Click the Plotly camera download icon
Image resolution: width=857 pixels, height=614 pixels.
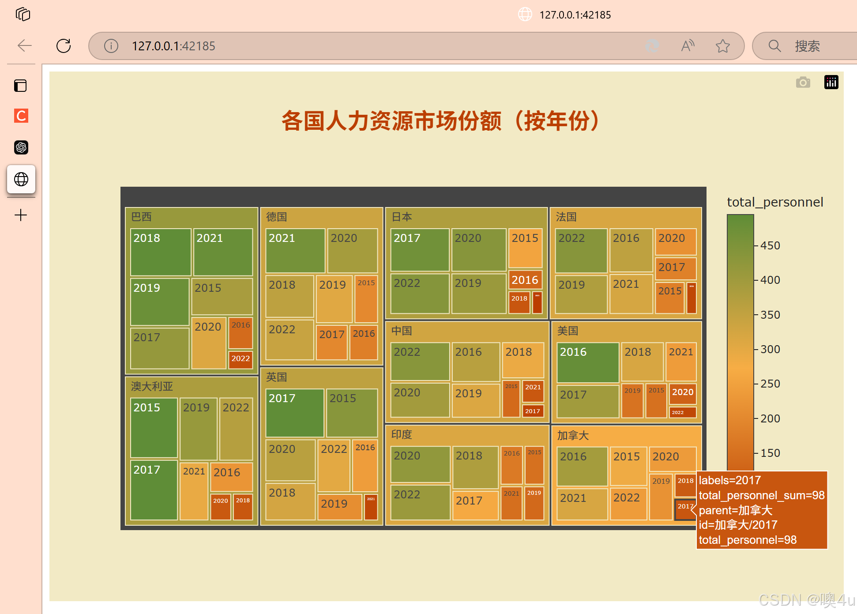click(x=803, y=82)
